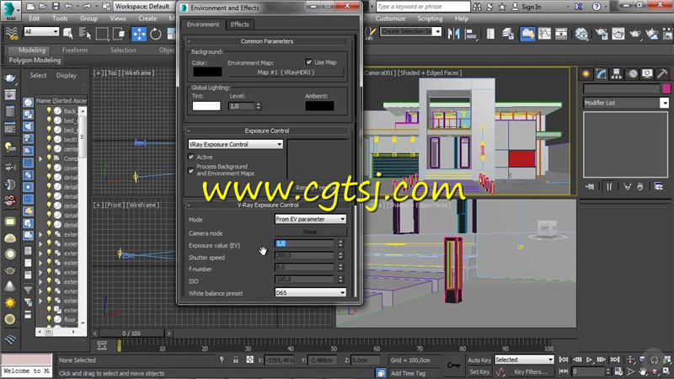Toggle light bulb visibility of bed0 row
The height and width of the screenshot is (379, 674).
[50, 139]
